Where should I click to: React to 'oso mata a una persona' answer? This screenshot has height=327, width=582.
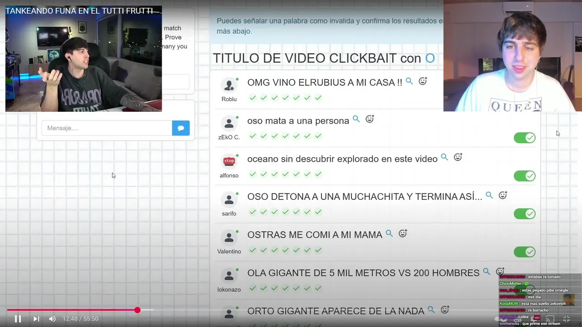(x=370, y=119)
